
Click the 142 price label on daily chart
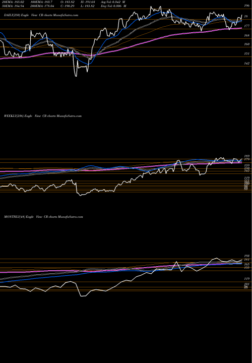coord(247,63)
